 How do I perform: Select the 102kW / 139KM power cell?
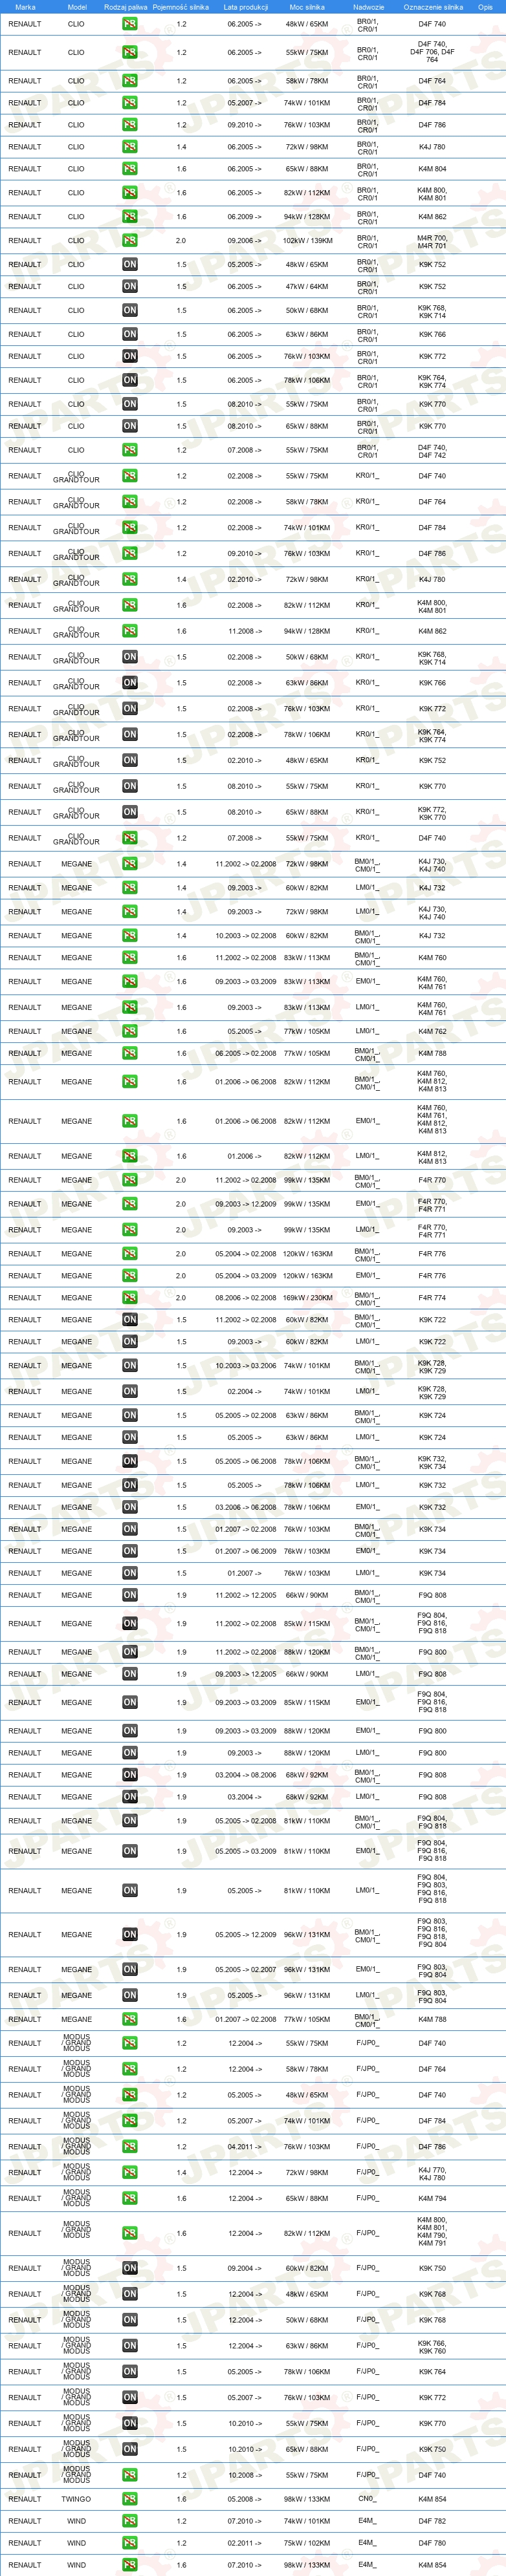click(x=307, y=241)
